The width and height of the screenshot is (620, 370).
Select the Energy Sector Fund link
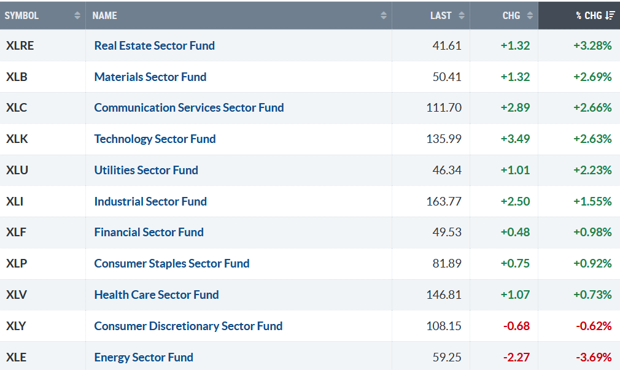click(143, 357)
